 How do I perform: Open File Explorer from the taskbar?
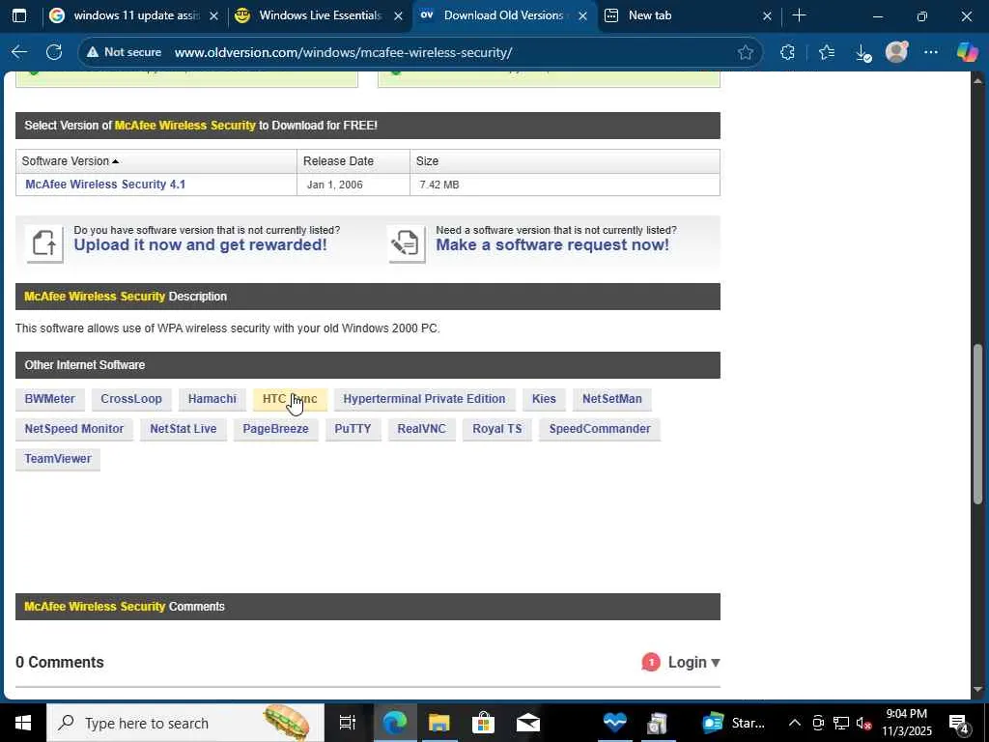coord(439,723)
